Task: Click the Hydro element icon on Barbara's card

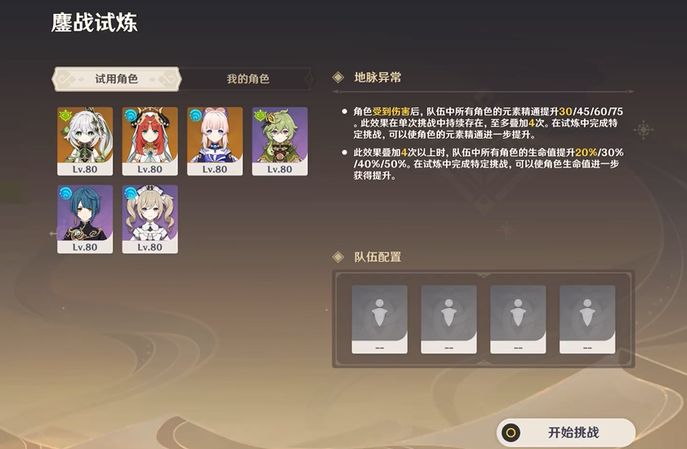Action: point(131,193)
